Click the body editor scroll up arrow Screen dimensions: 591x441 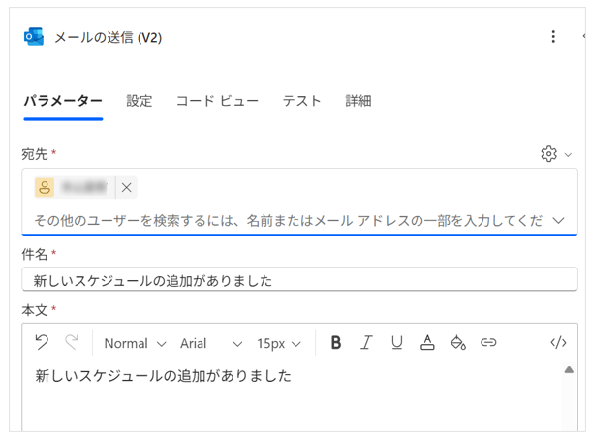click(x=569, y=370)
